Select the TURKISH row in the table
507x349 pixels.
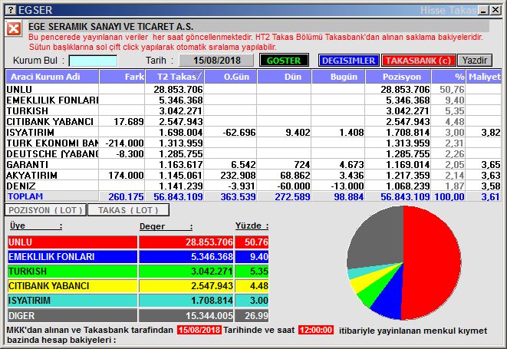(253, 110)
